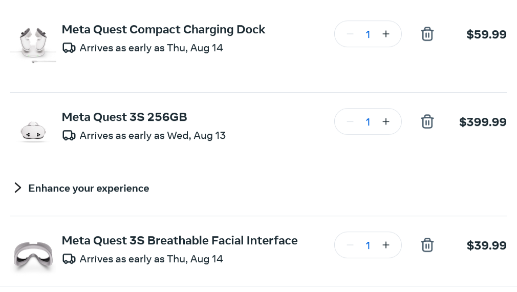
Task: Open the Meta Quest Compact Charging Dock title
Action: click(x=163, y=29)
